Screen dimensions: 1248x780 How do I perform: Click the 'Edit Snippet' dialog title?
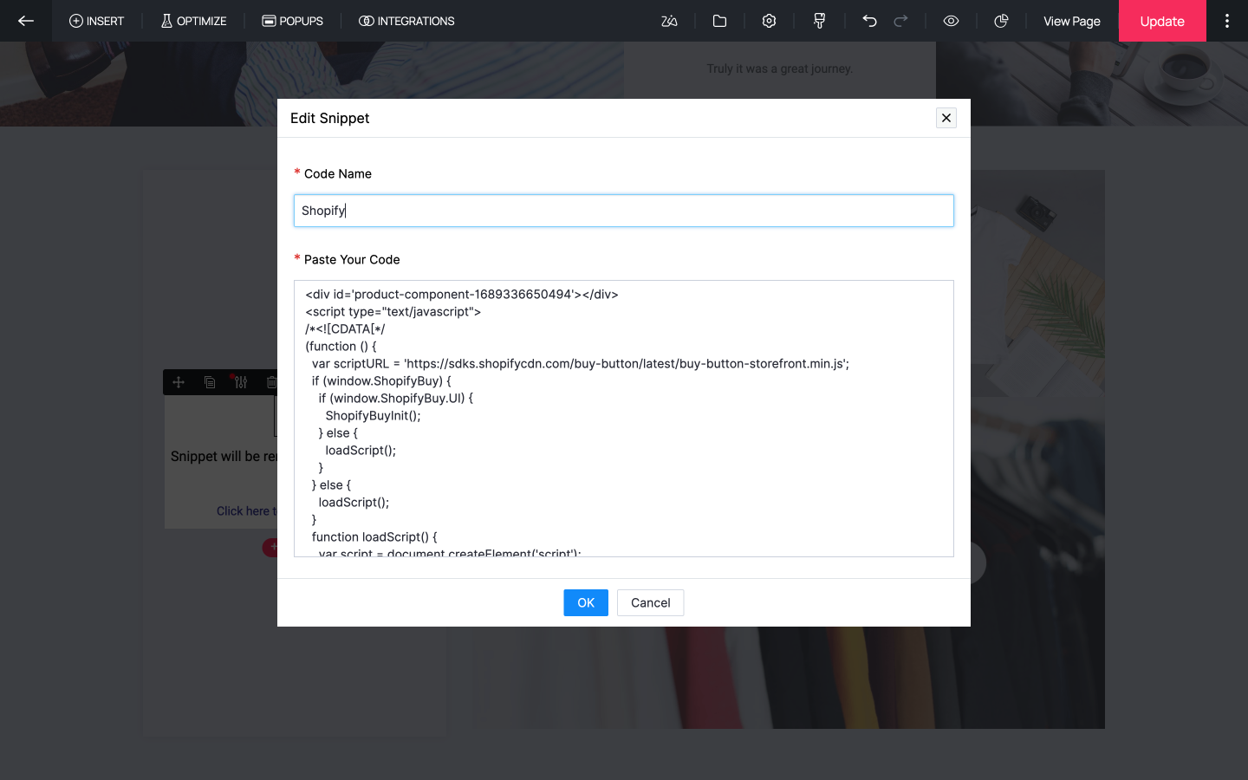pos(330,118)
